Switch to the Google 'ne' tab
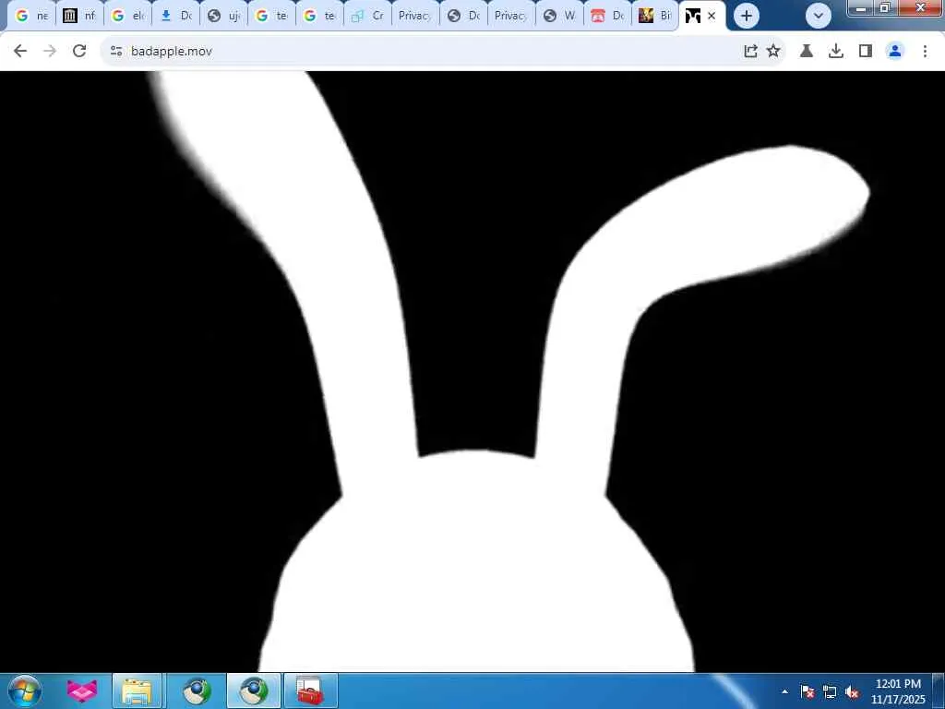The height and width of the screenshot is (709, 945). tap(32, 16)
